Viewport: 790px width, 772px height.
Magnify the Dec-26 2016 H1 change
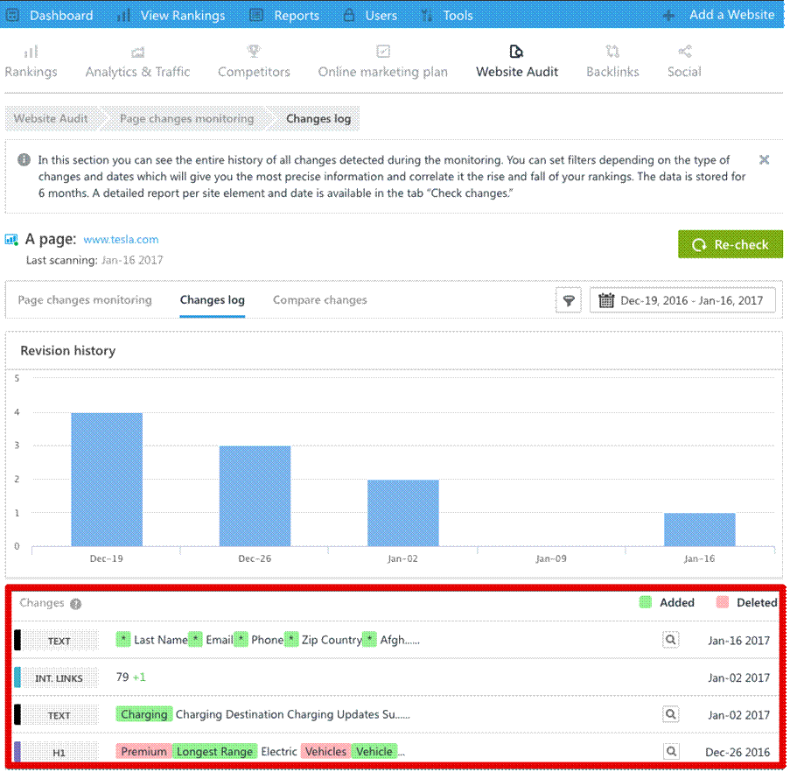point(670,751)
